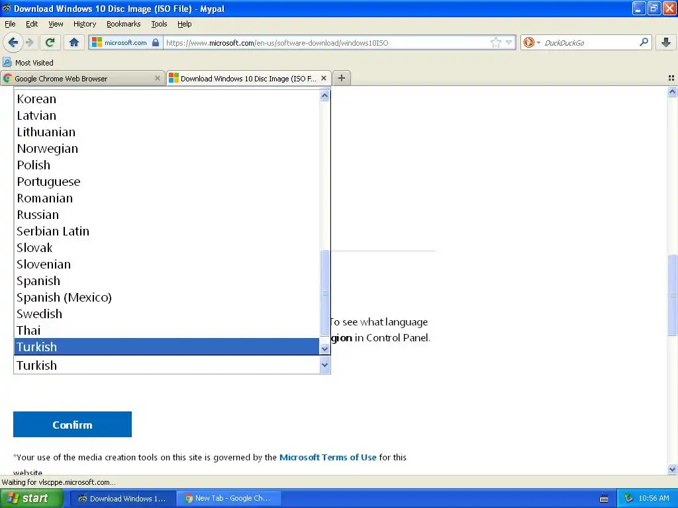Close the Google Chrome Web Browser tab
Image resolution: width=678 pixels, height=508 pixels.
158,78
